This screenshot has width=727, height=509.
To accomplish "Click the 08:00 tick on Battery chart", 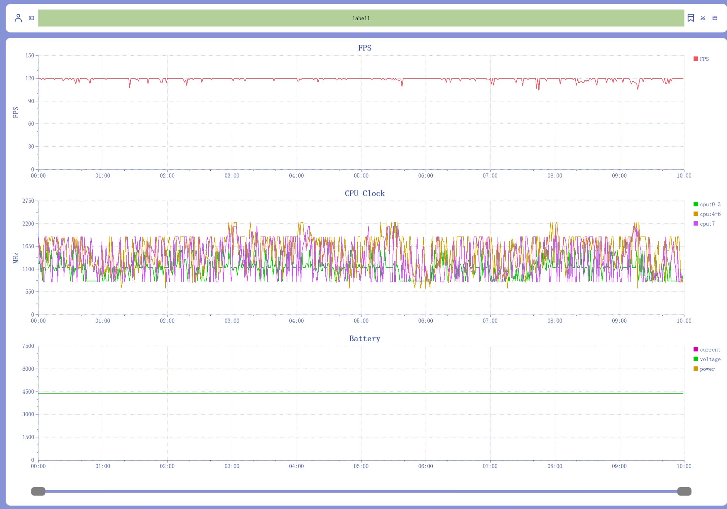I will 555,466.
